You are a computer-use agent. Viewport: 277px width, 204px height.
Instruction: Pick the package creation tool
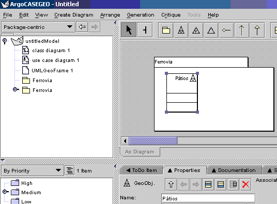(166, 30)
